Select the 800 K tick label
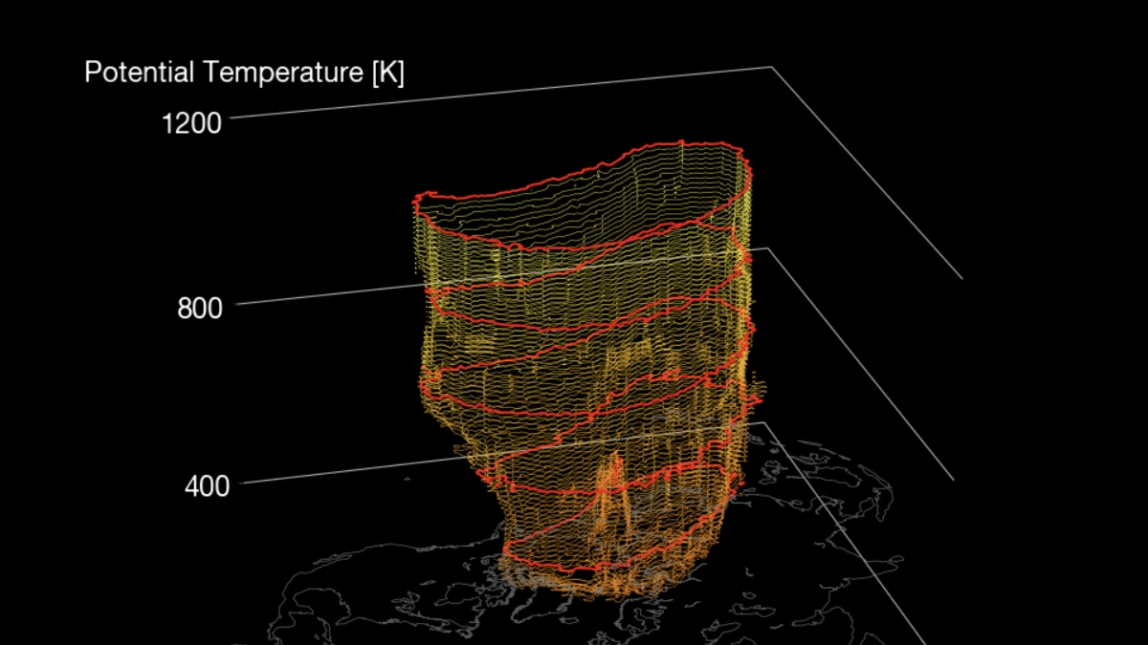The width and height of the screenshot is (1148, 645). pos(200,308)
